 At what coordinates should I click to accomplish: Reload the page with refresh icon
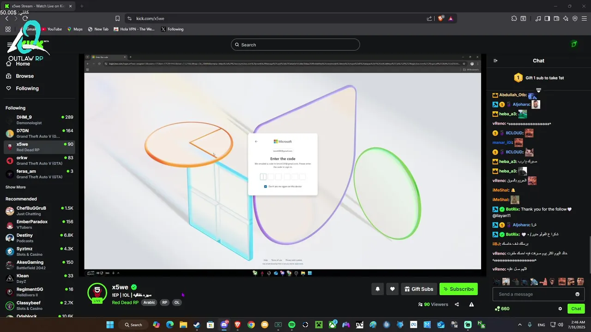25,18
